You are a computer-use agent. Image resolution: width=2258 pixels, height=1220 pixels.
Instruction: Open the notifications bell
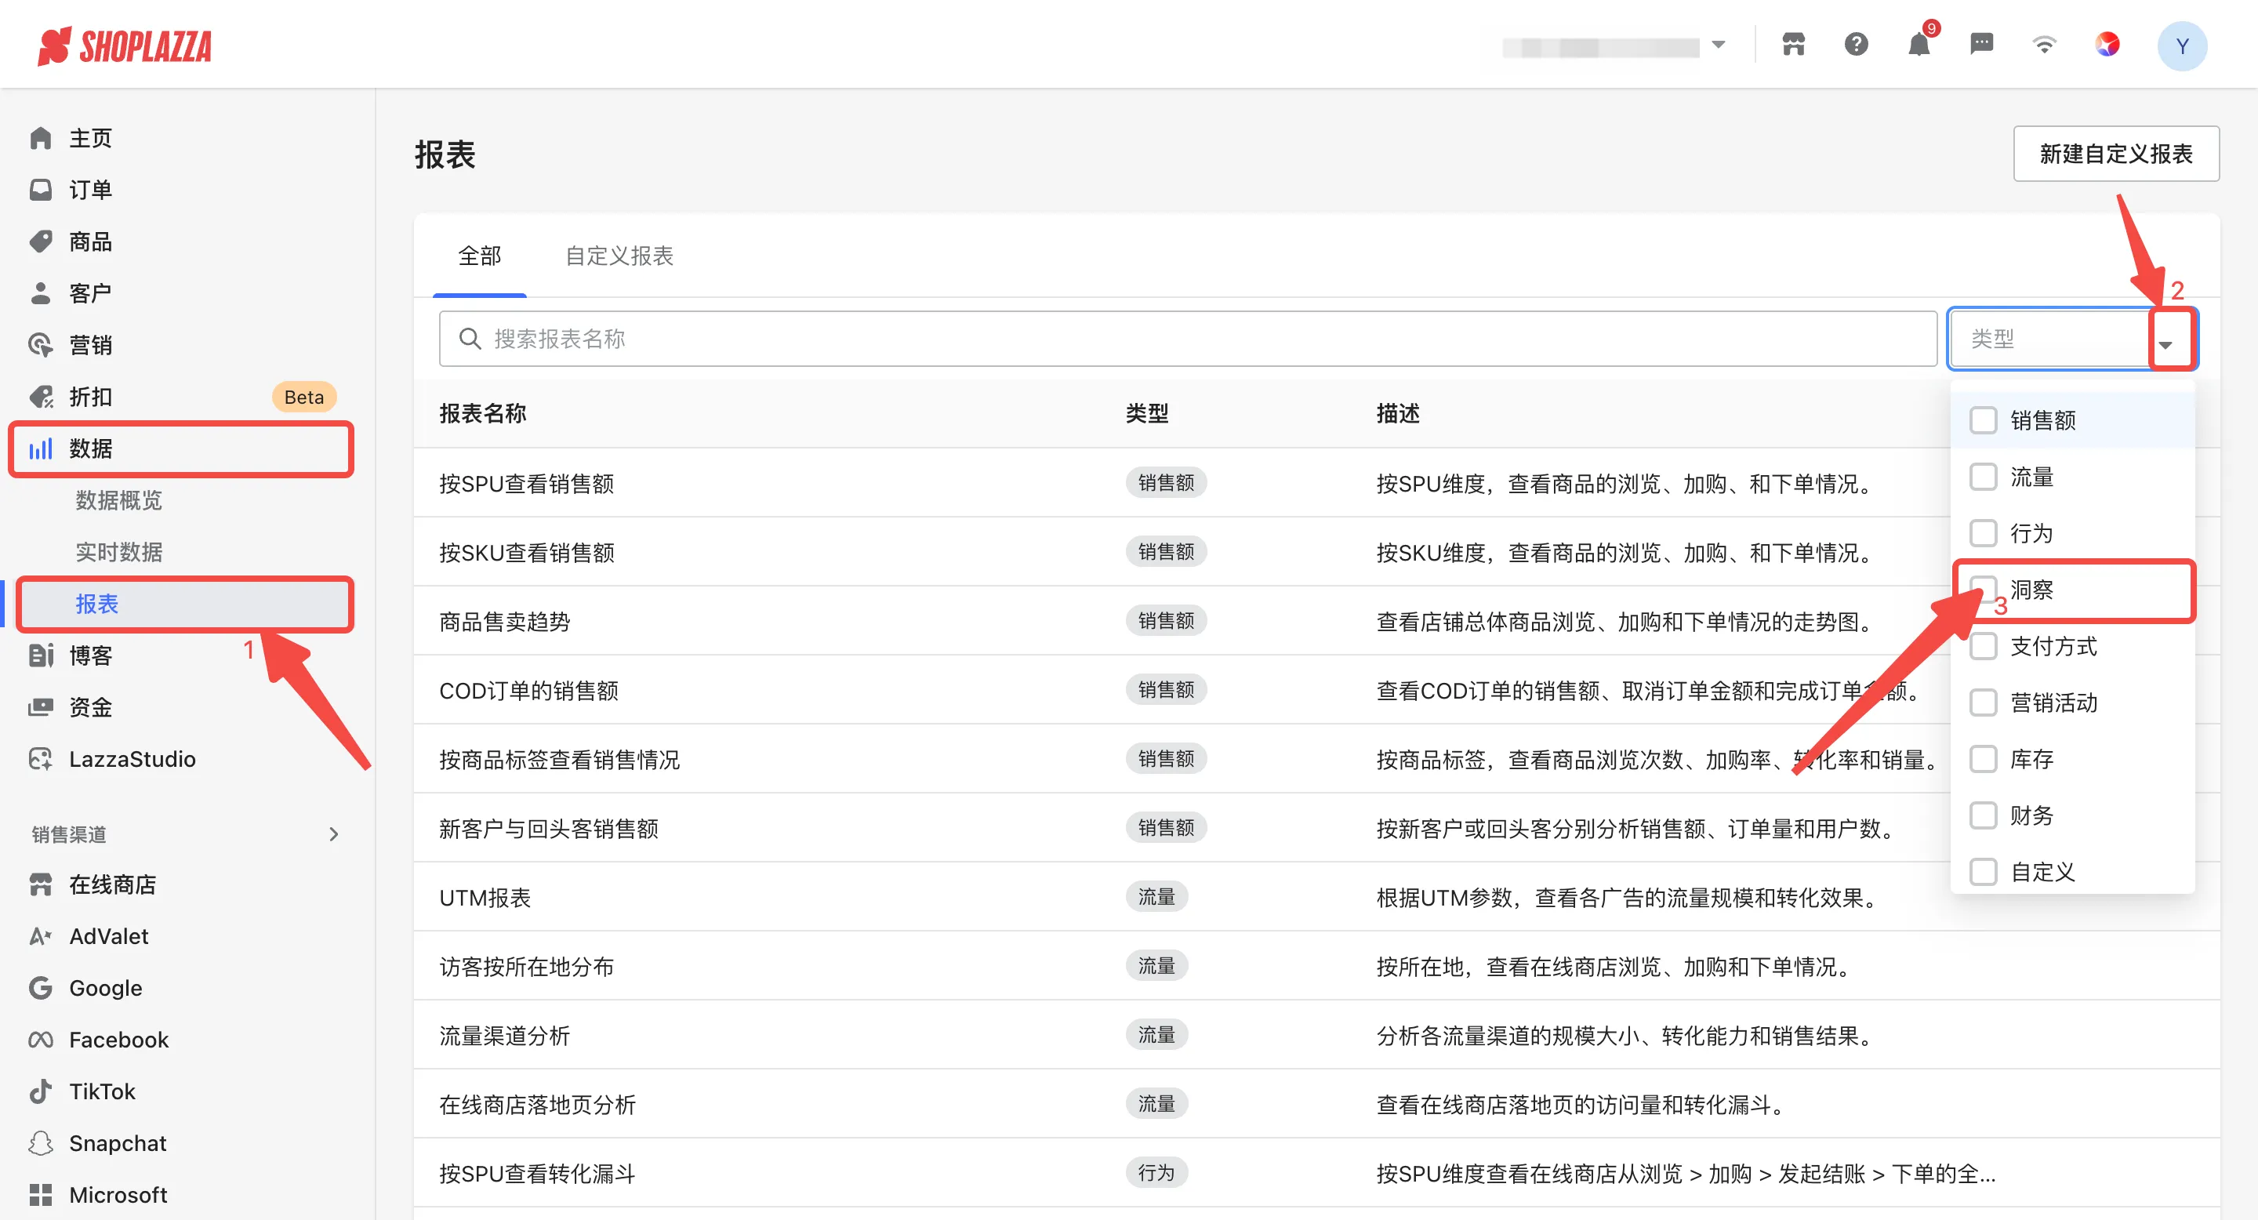pyautogui.click(x=1919, y=44)
